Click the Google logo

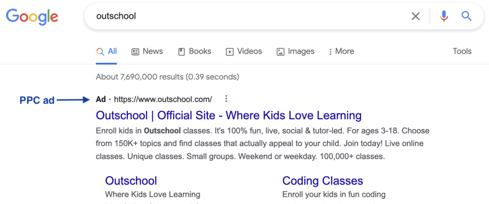click(32, 16)
